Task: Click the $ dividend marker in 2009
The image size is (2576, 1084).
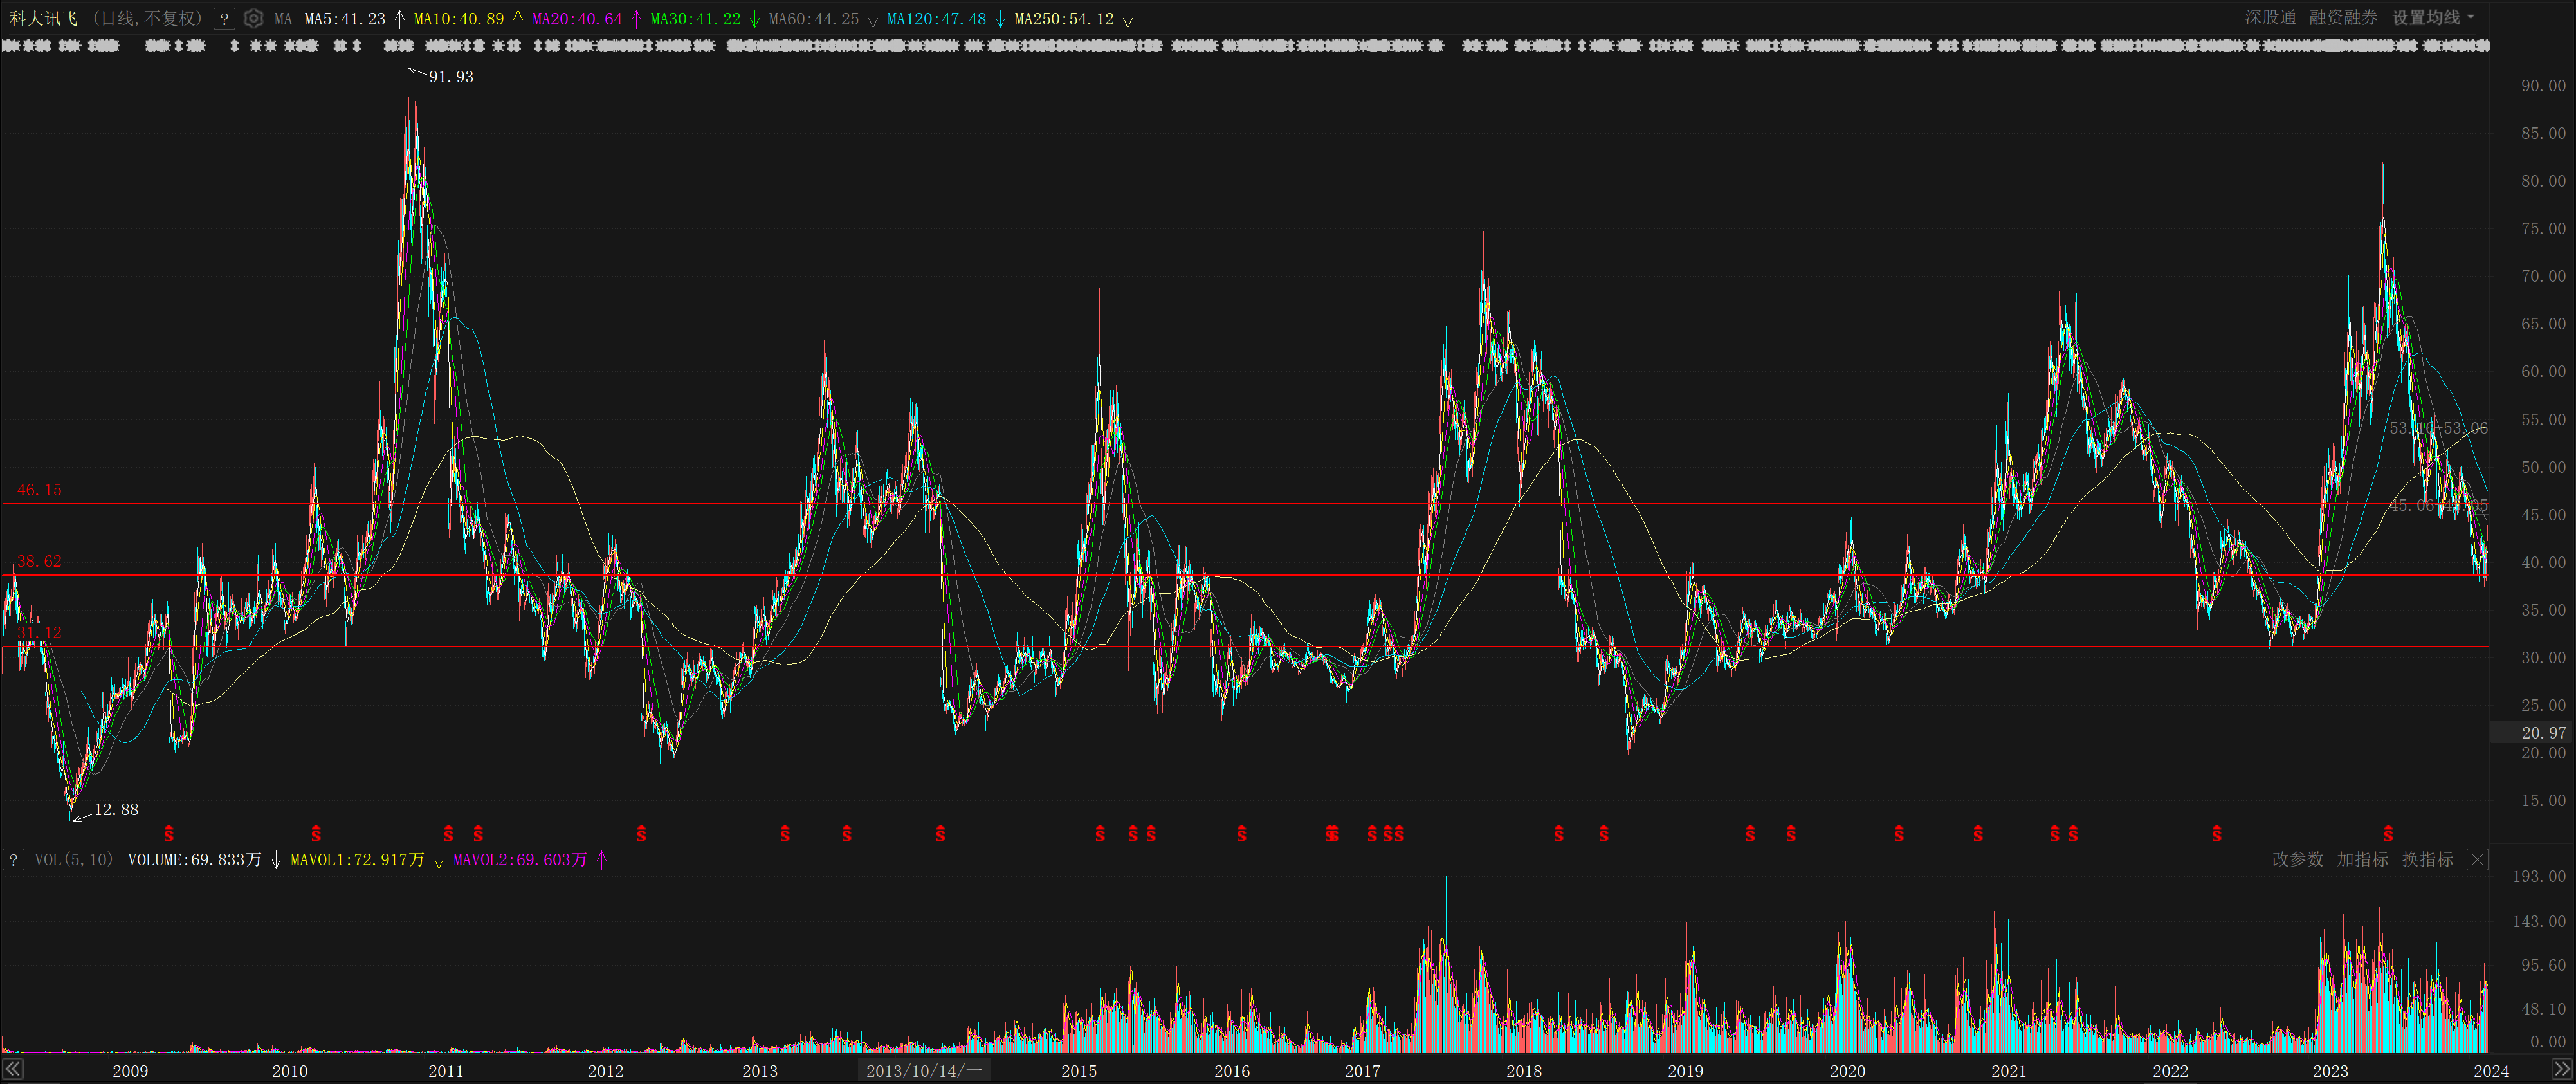Action: tap(169, 834)
